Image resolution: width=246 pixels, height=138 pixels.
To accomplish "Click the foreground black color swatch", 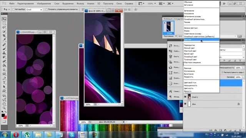I will (3, 115).
